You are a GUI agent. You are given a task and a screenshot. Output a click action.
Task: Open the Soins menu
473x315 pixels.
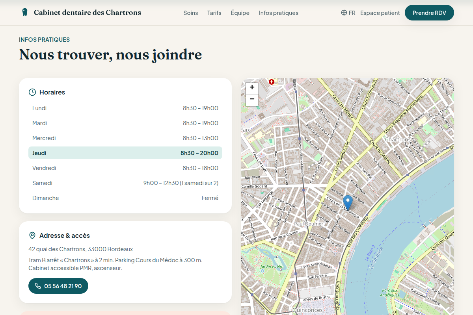click(191, 13)
